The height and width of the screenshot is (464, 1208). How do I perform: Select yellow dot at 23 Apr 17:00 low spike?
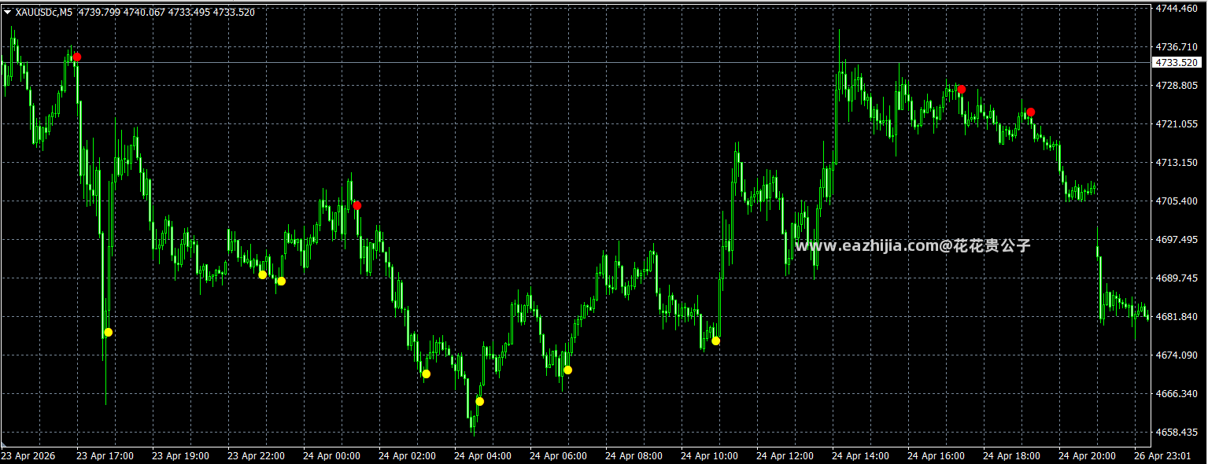(x=108, y=333)
